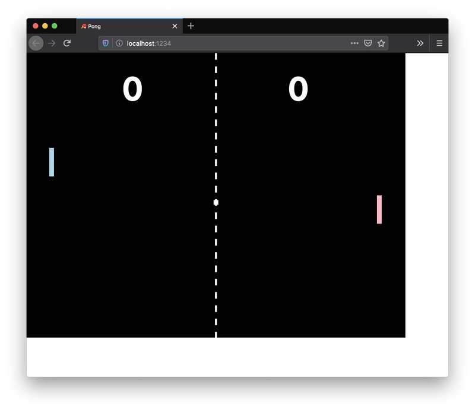Click the forward navigation arrow

tap(52, 43)
